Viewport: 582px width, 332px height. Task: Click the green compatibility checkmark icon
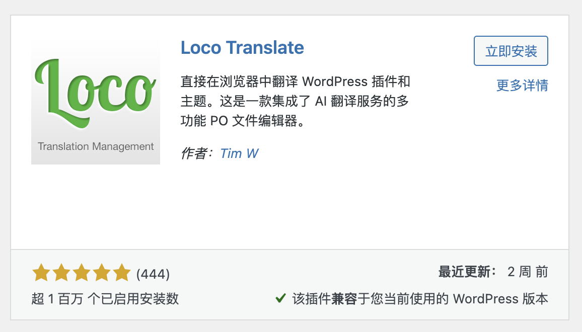tap(281, 299)
